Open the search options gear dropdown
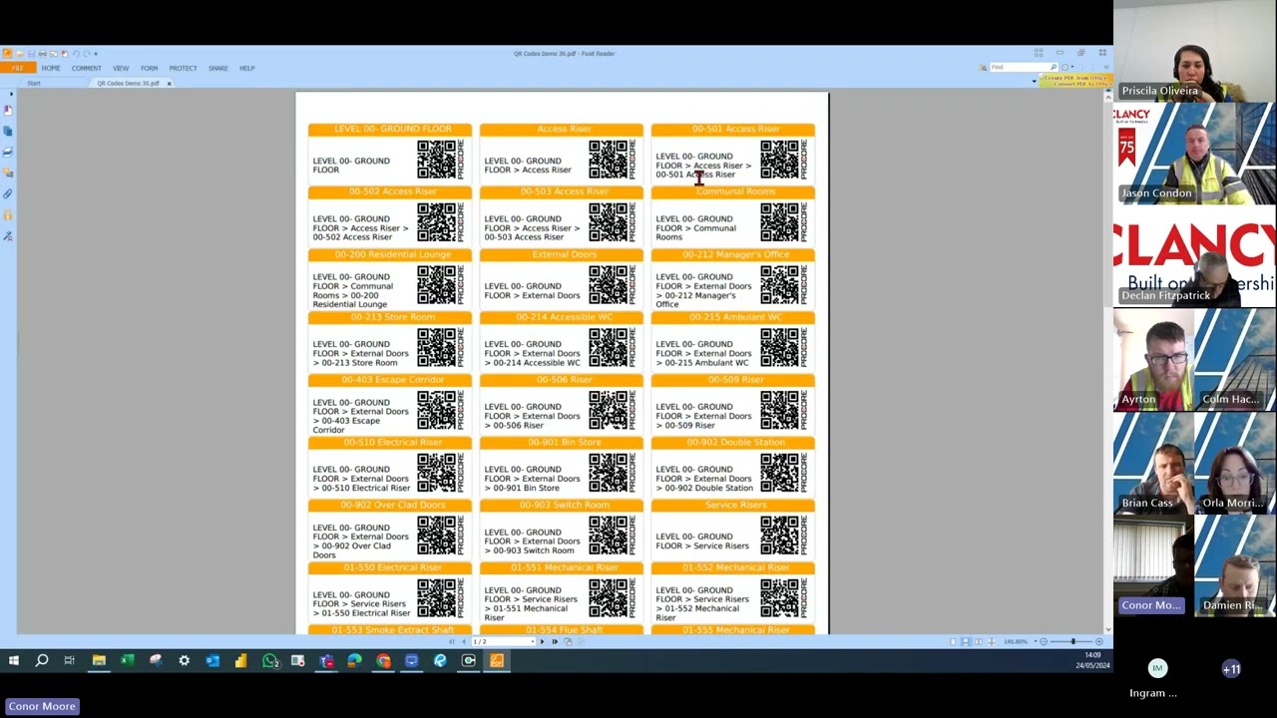 tap(1065, 67)
